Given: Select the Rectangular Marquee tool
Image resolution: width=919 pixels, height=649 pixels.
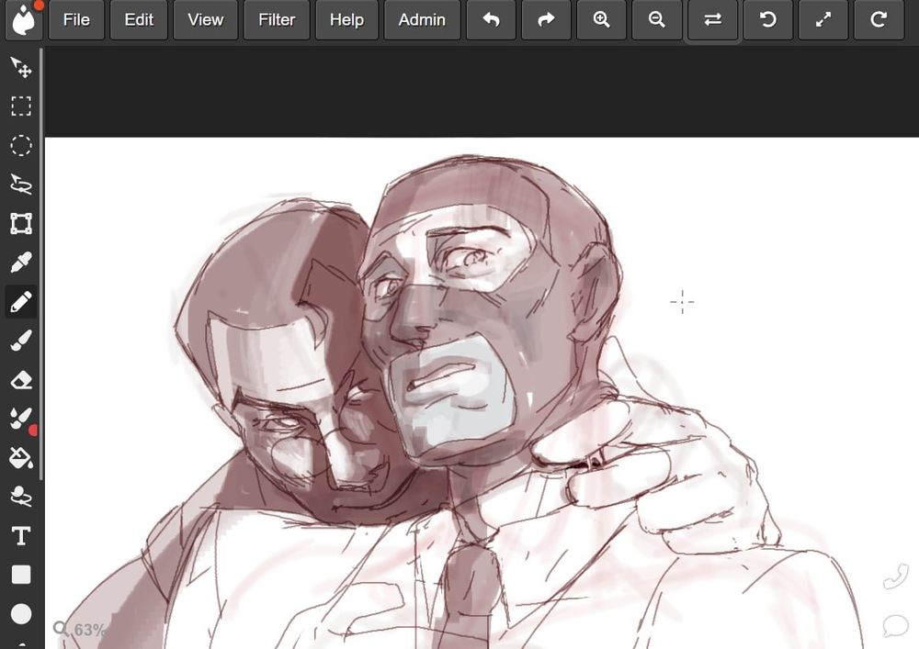Looking at the screenshot, I should 21,106.
